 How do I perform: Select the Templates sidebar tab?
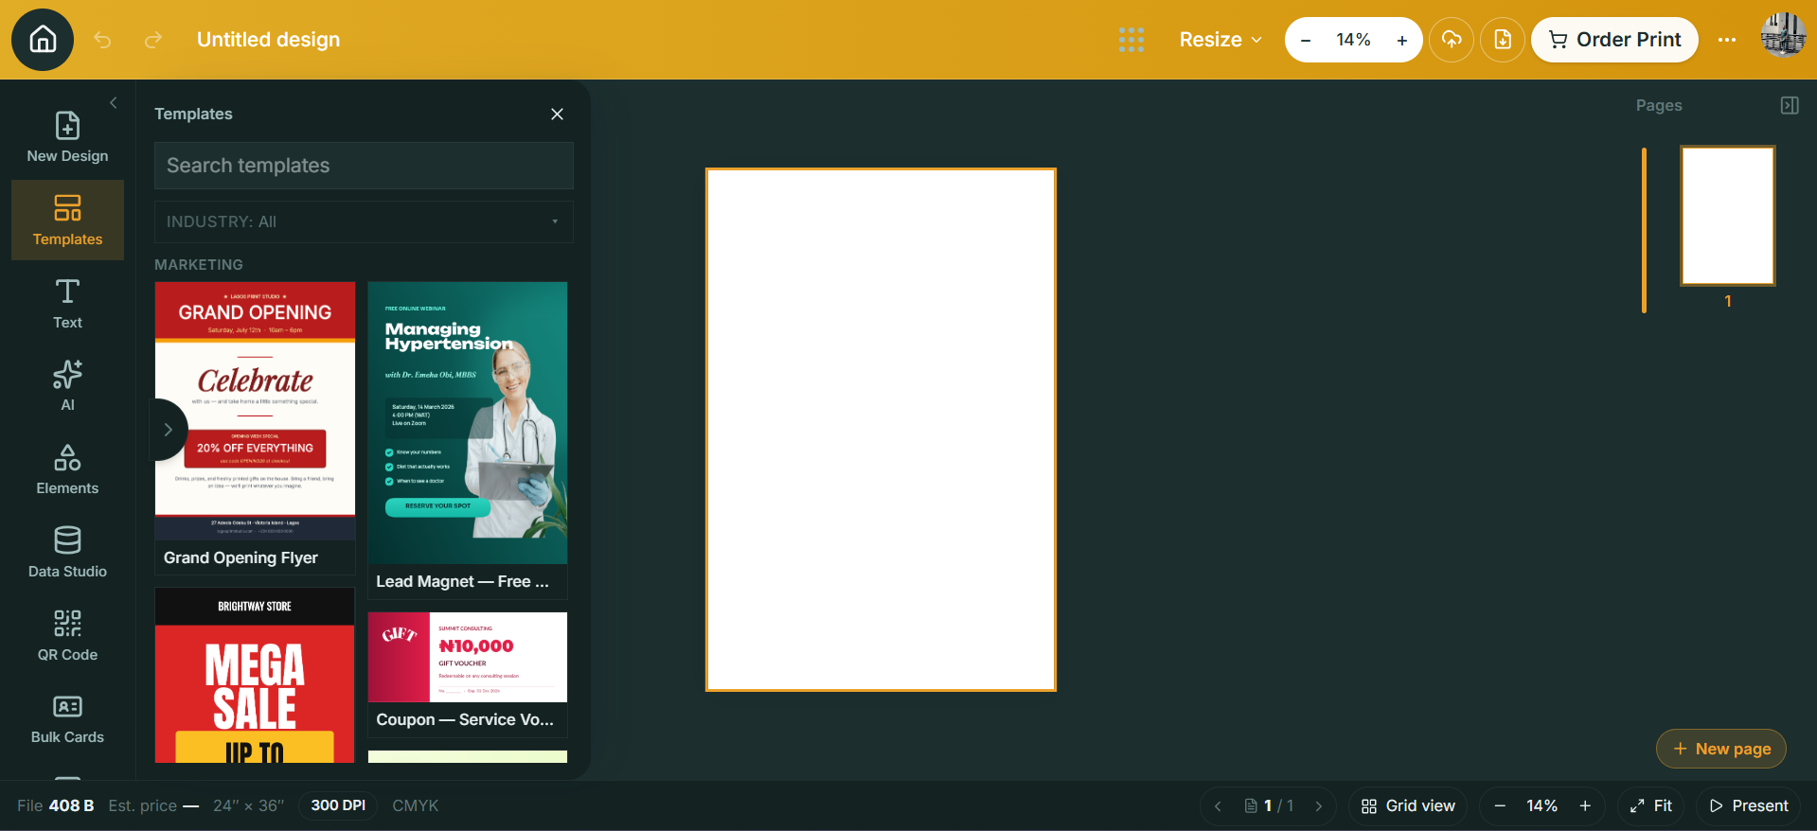[67, 221]
